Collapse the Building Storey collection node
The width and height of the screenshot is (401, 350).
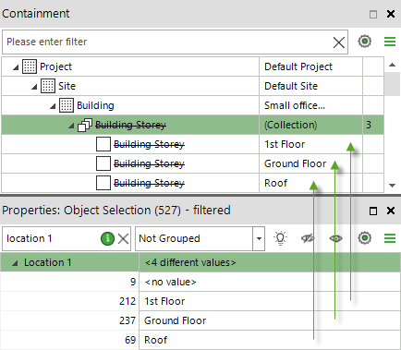(x=71, y=126)
